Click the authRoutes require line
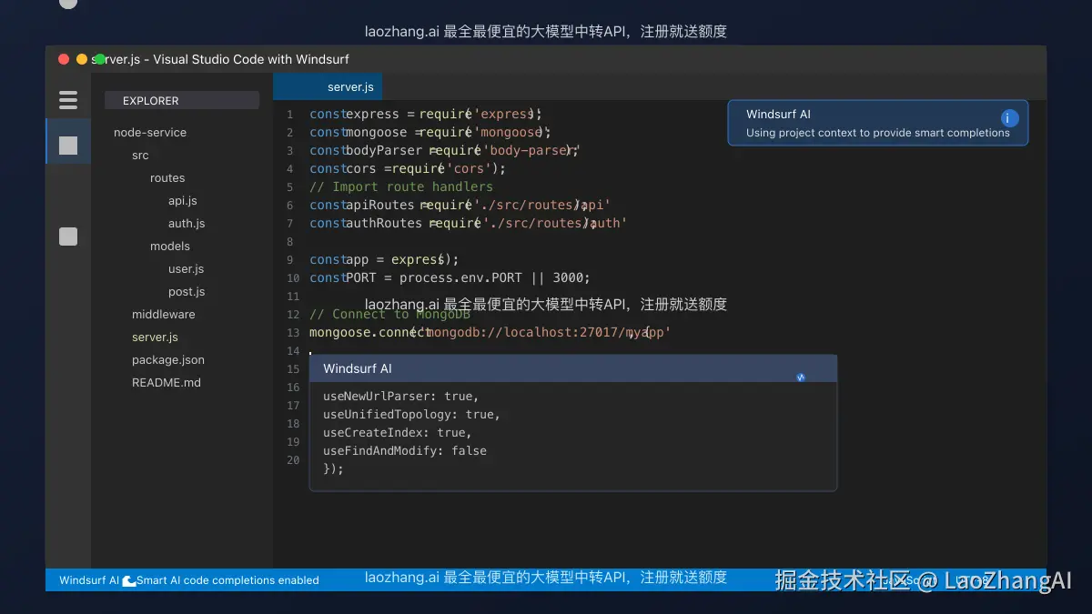This screenshot has height=614, width=1092. (469, 223)
